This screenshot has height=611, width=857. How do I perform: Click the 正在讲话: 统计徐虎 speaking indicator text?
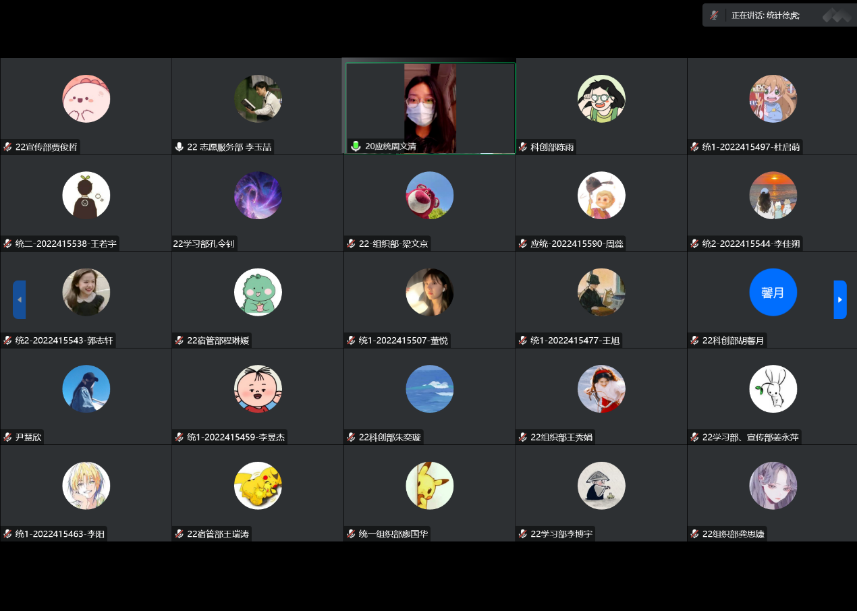pyautogui.click(x=765, y=16)
